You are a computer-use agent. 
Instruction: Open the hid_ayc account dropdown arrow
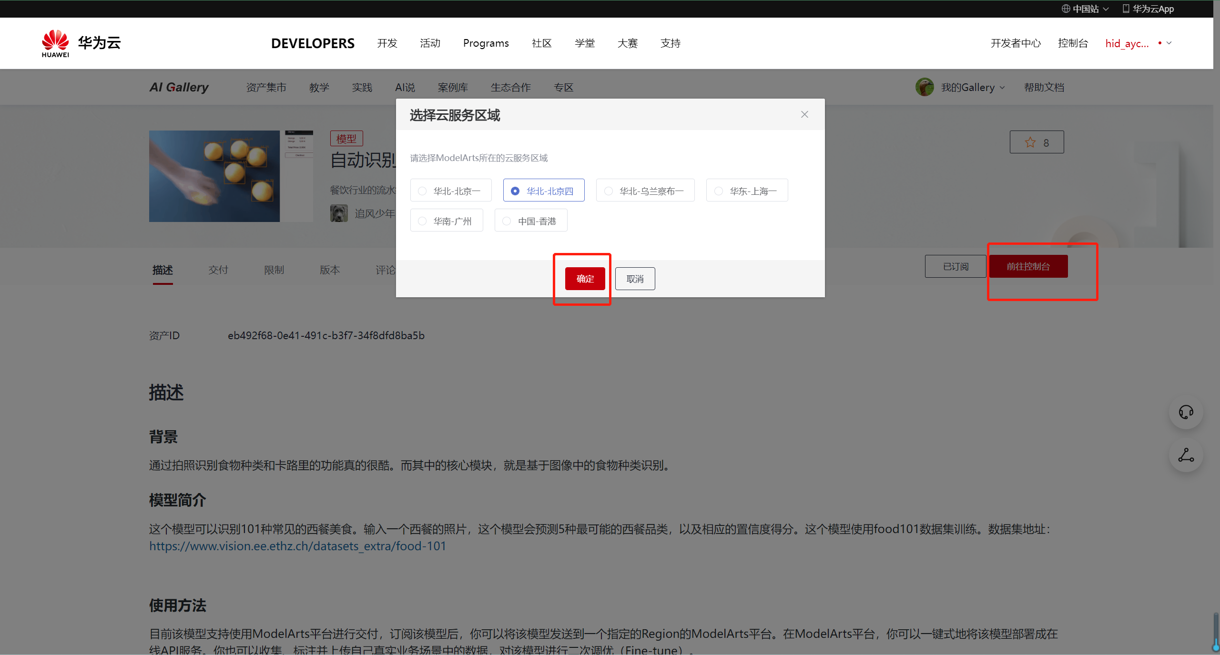(1169, 43)
